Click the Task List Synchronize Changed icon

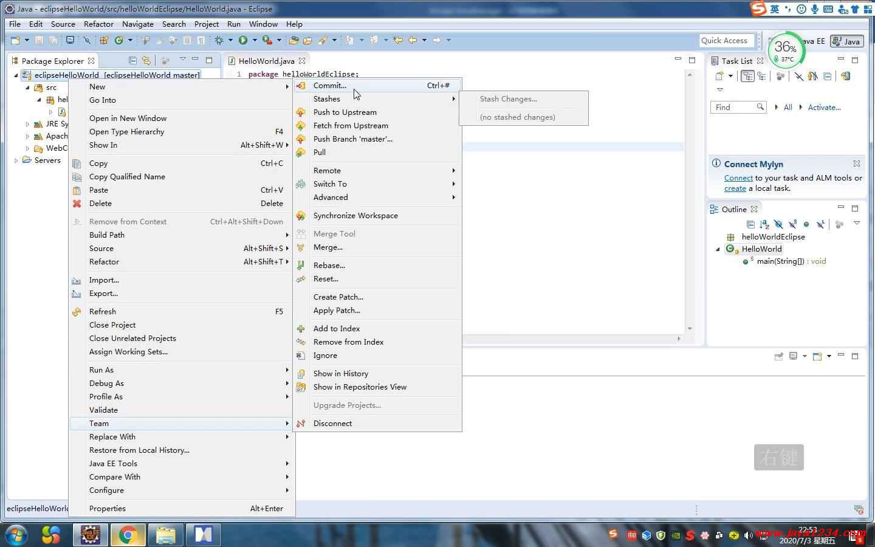(x=845, y=76)
